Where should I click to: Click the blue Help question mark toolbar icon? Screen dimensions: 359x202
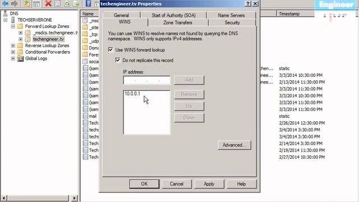point(89,3)
